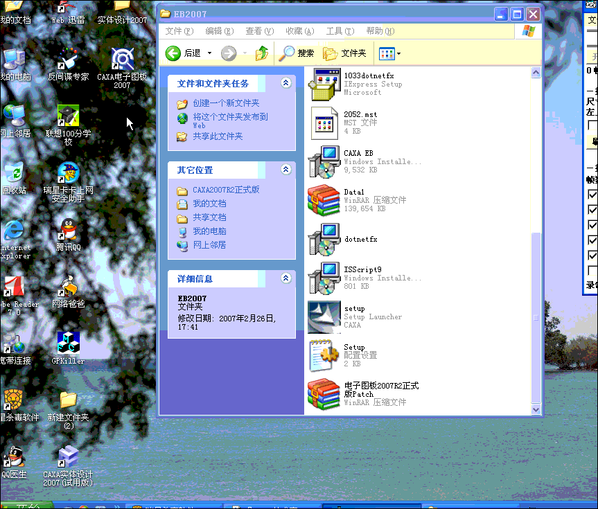
Task: Open the 收藏(A) menu
Action: (300, 31)
